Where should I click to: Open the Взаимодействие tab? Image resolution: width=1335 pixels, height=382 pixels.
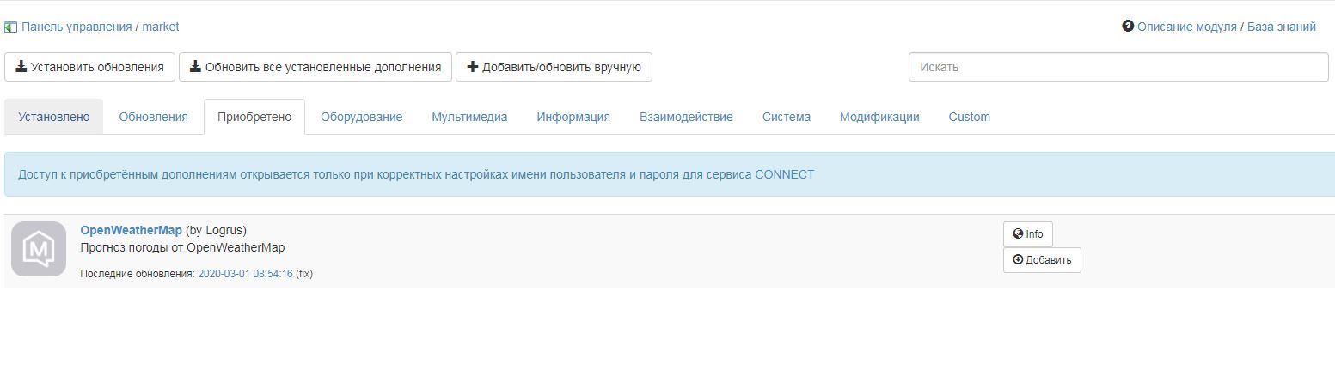(x=686, y=117)
